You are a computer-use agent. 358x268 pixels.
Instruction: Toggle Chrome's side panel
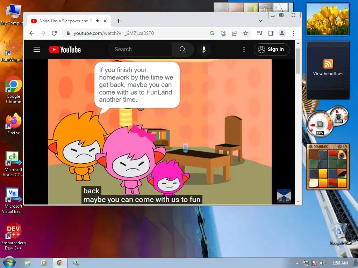[271, 33]
